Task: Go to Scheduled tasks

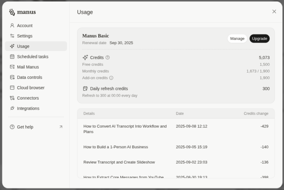Action: pyautogui.click(x=36, y=56)
